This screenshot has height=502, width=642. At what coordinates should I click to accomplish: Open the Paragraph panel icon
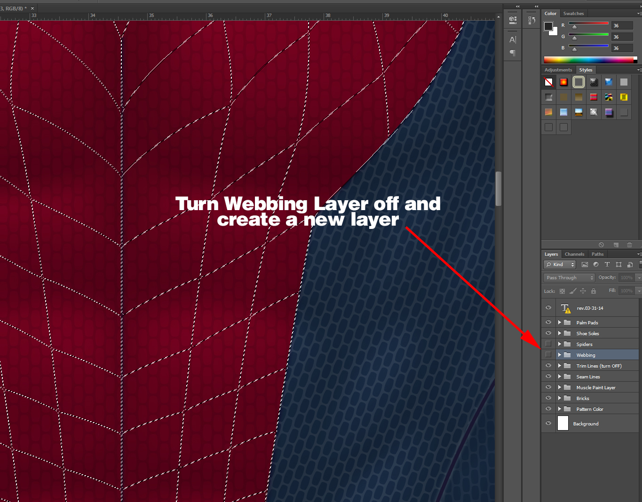point(513,53)
